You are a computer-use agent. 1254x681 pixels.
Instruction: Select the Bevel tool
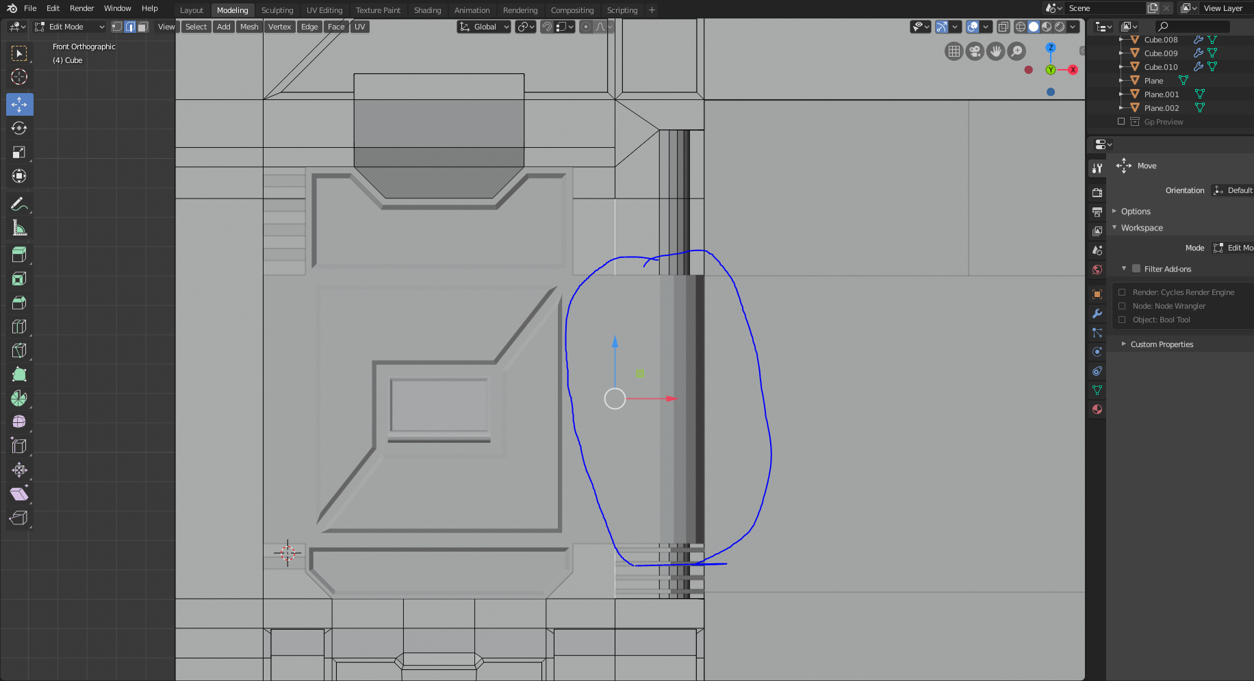point(19,303)
